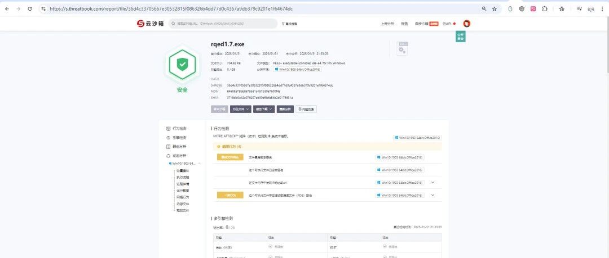
Task: Click the shield extension icon in the toolbar
Action: (x=522, y=8)
